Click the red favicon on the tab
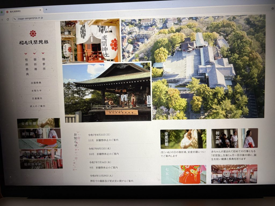Screen dimensions: 275x206 [x=7, y=12]
